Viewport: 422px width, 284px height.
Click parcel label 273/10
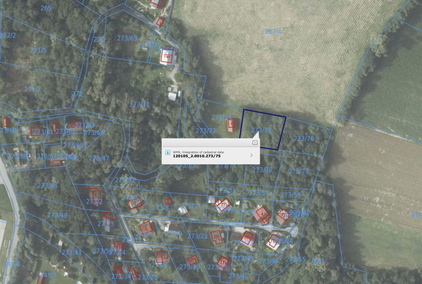(x=190, y=267)
